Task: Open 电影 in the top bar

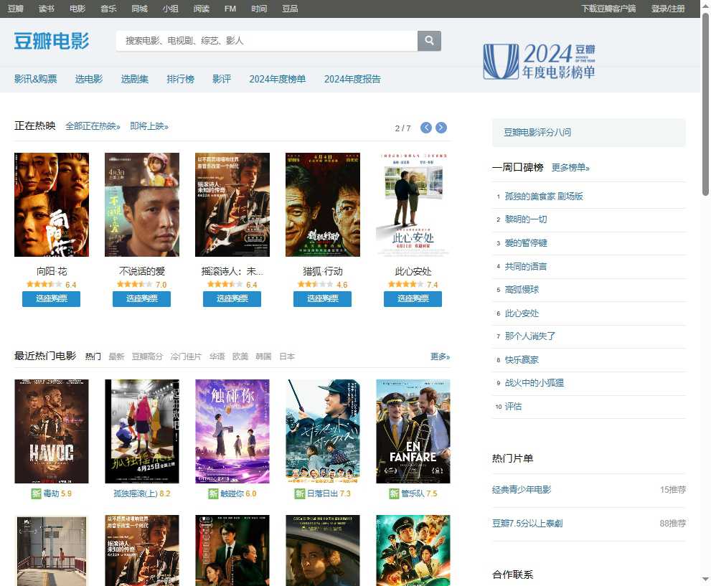Action: [x=77, y=9]
